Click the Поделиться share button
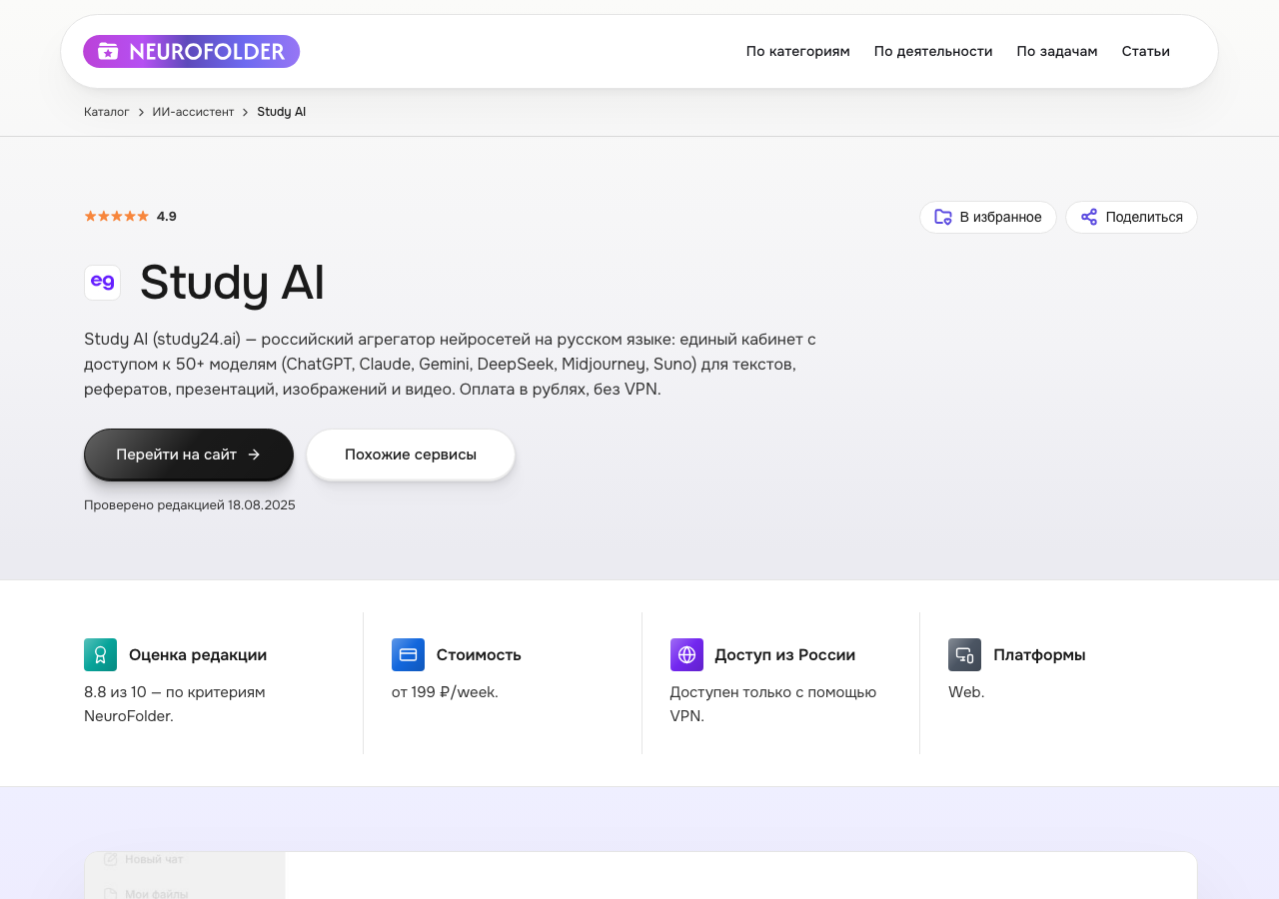 pos(1131,217)
